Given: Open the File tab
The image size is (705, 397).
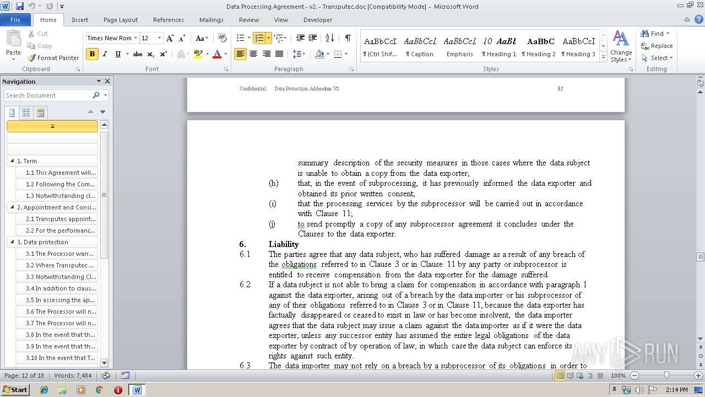Looking at the screenshot, I should click(15, 20).
